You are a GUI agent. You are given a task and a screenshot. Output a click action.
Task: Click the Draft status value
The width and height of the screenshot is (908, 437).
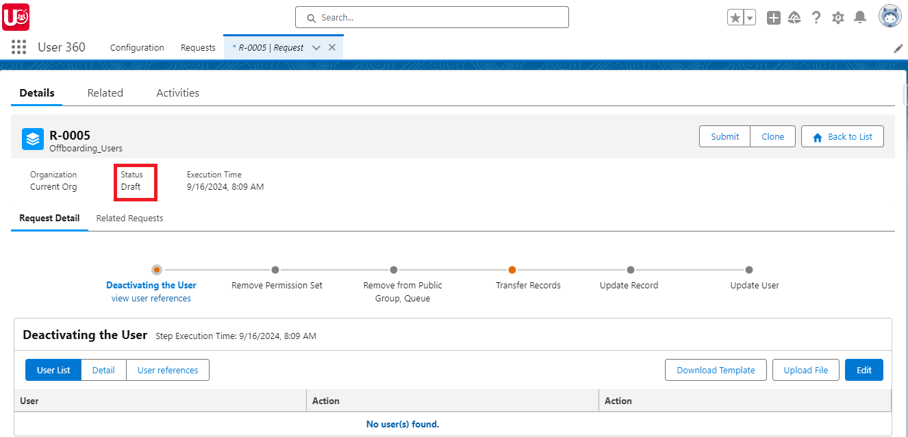131,187
